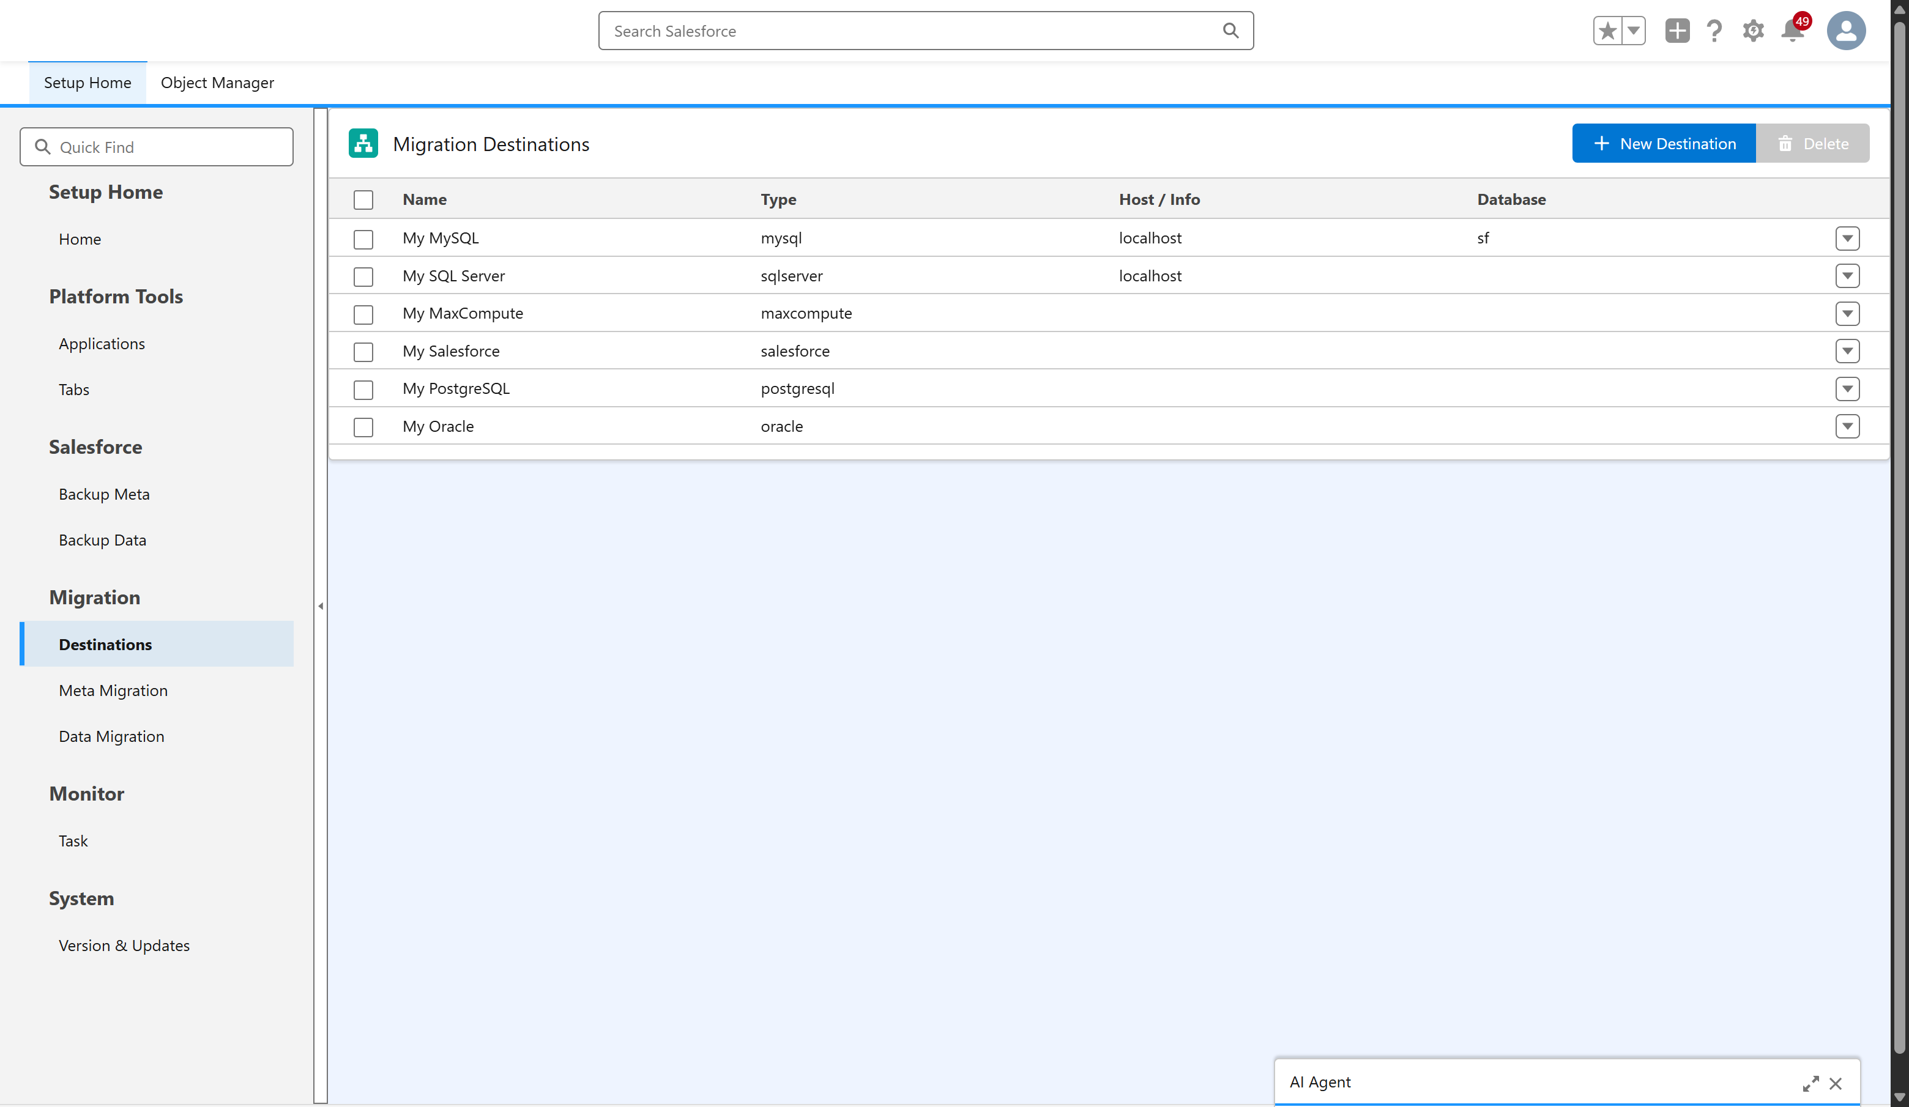Screen dimensions: 1909x1107
Task: Click the My PostgreSQL name cell
Action: pos(456,388)
